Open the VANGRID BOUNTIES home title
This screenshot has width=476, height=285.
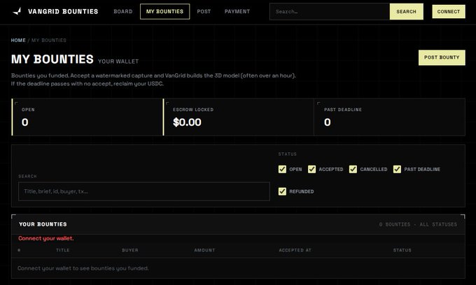point(63,11)
